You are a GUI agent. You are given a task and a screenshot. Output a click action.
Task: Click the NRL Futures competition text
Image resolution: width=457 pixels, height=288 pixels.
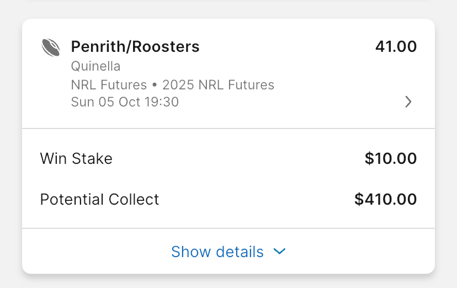(109, 85)
